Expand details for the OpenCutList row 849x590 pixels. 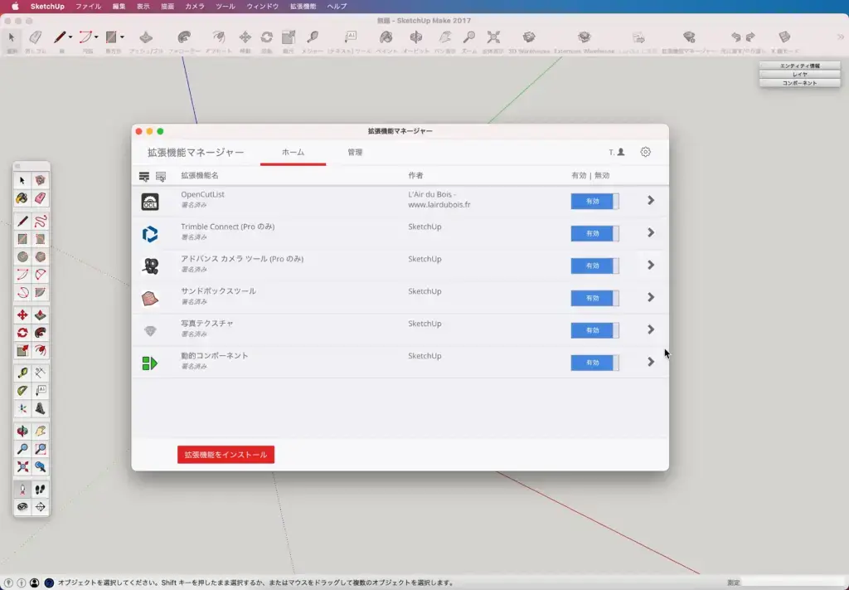(651, 201)
